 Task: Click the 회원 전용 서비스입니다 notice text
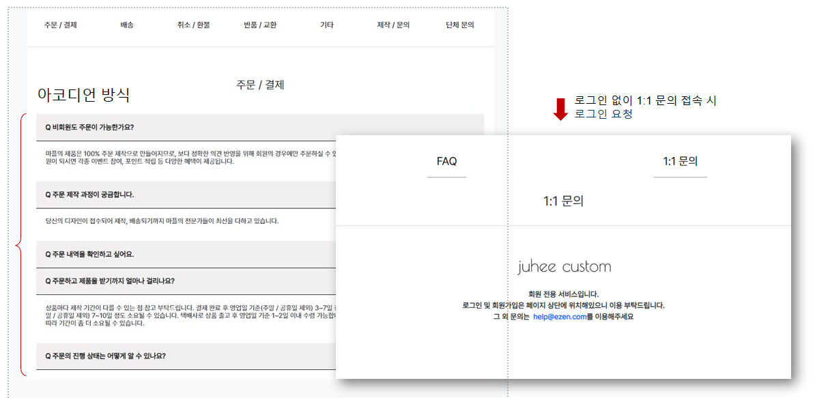pos(564,292)
